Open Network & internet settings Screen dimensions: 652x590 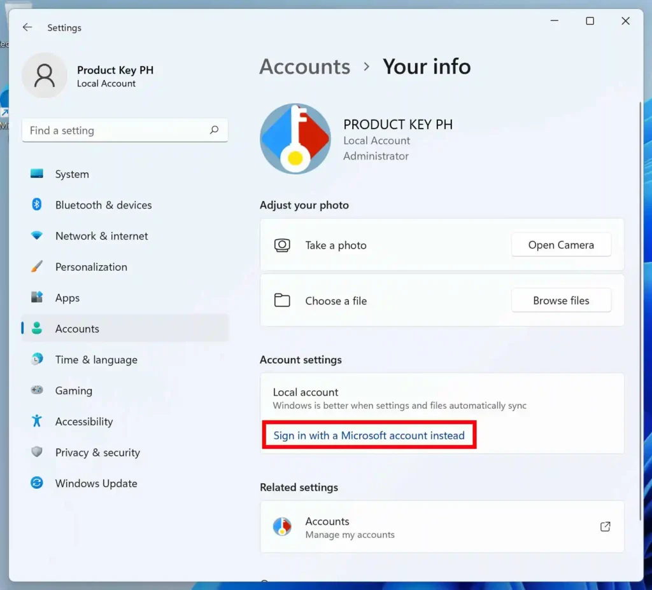(125, 236)
